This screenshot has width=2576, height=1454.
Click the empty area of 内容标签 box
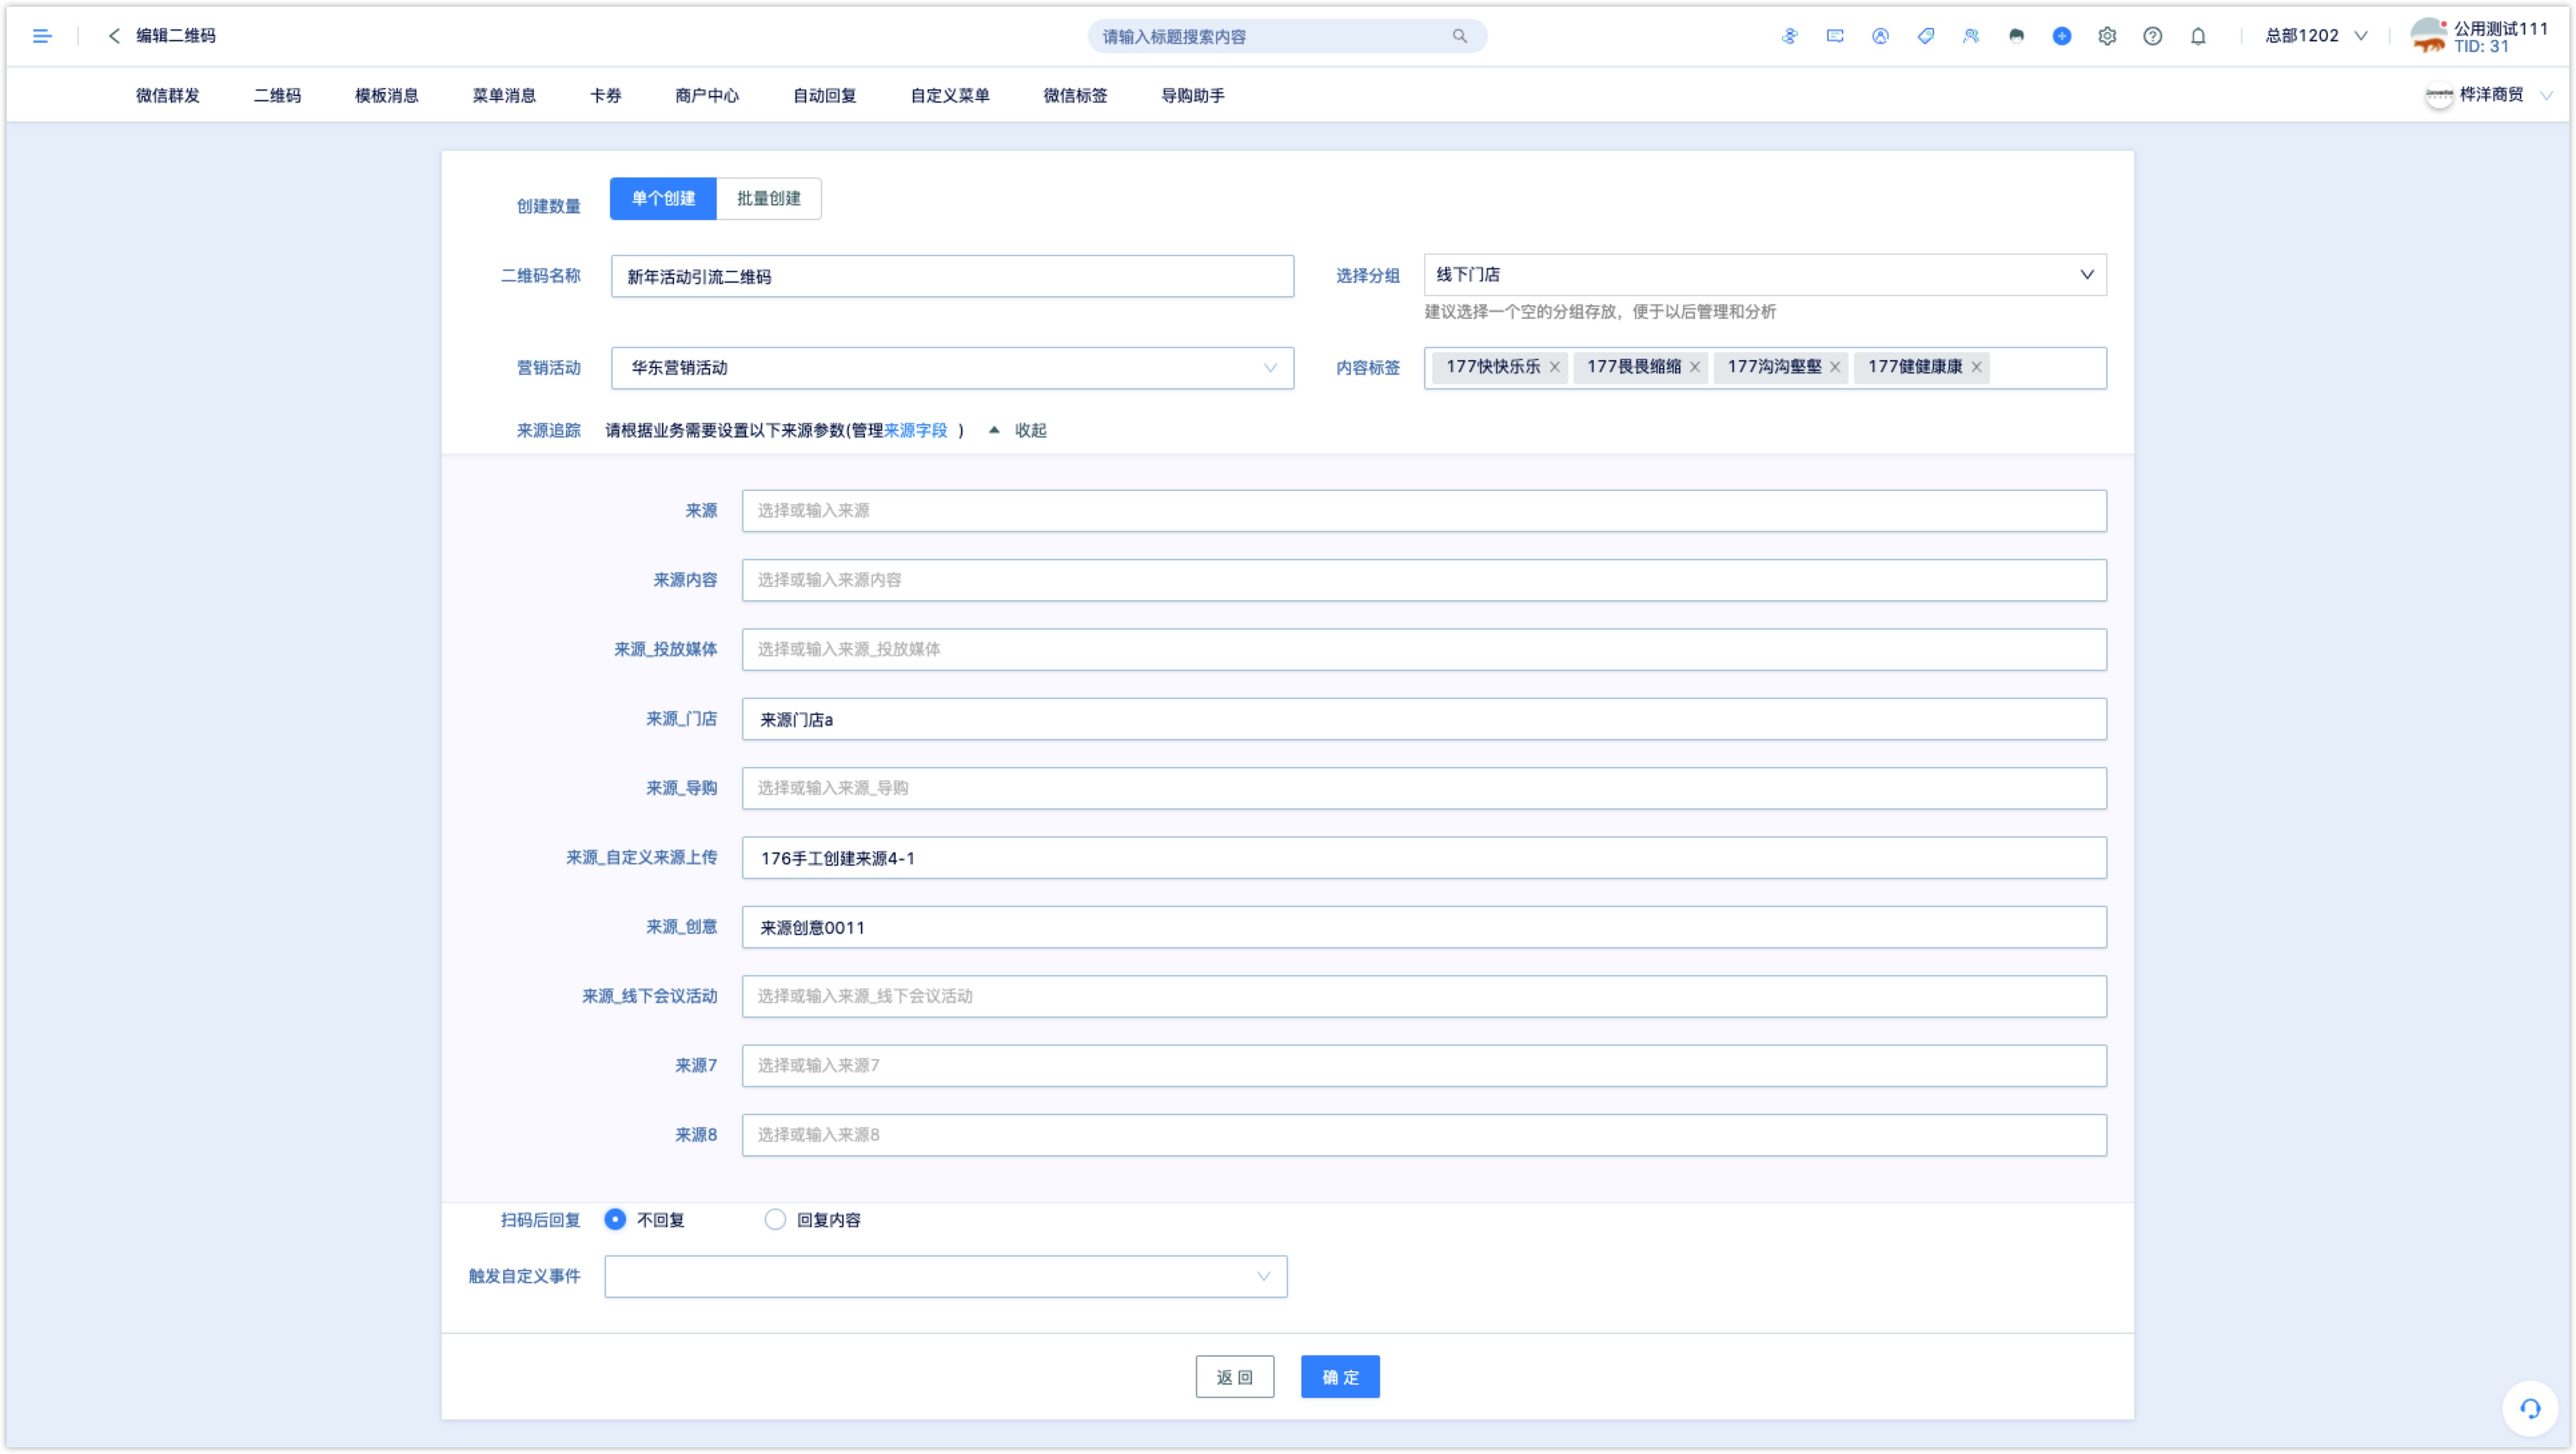(2047, 368)
